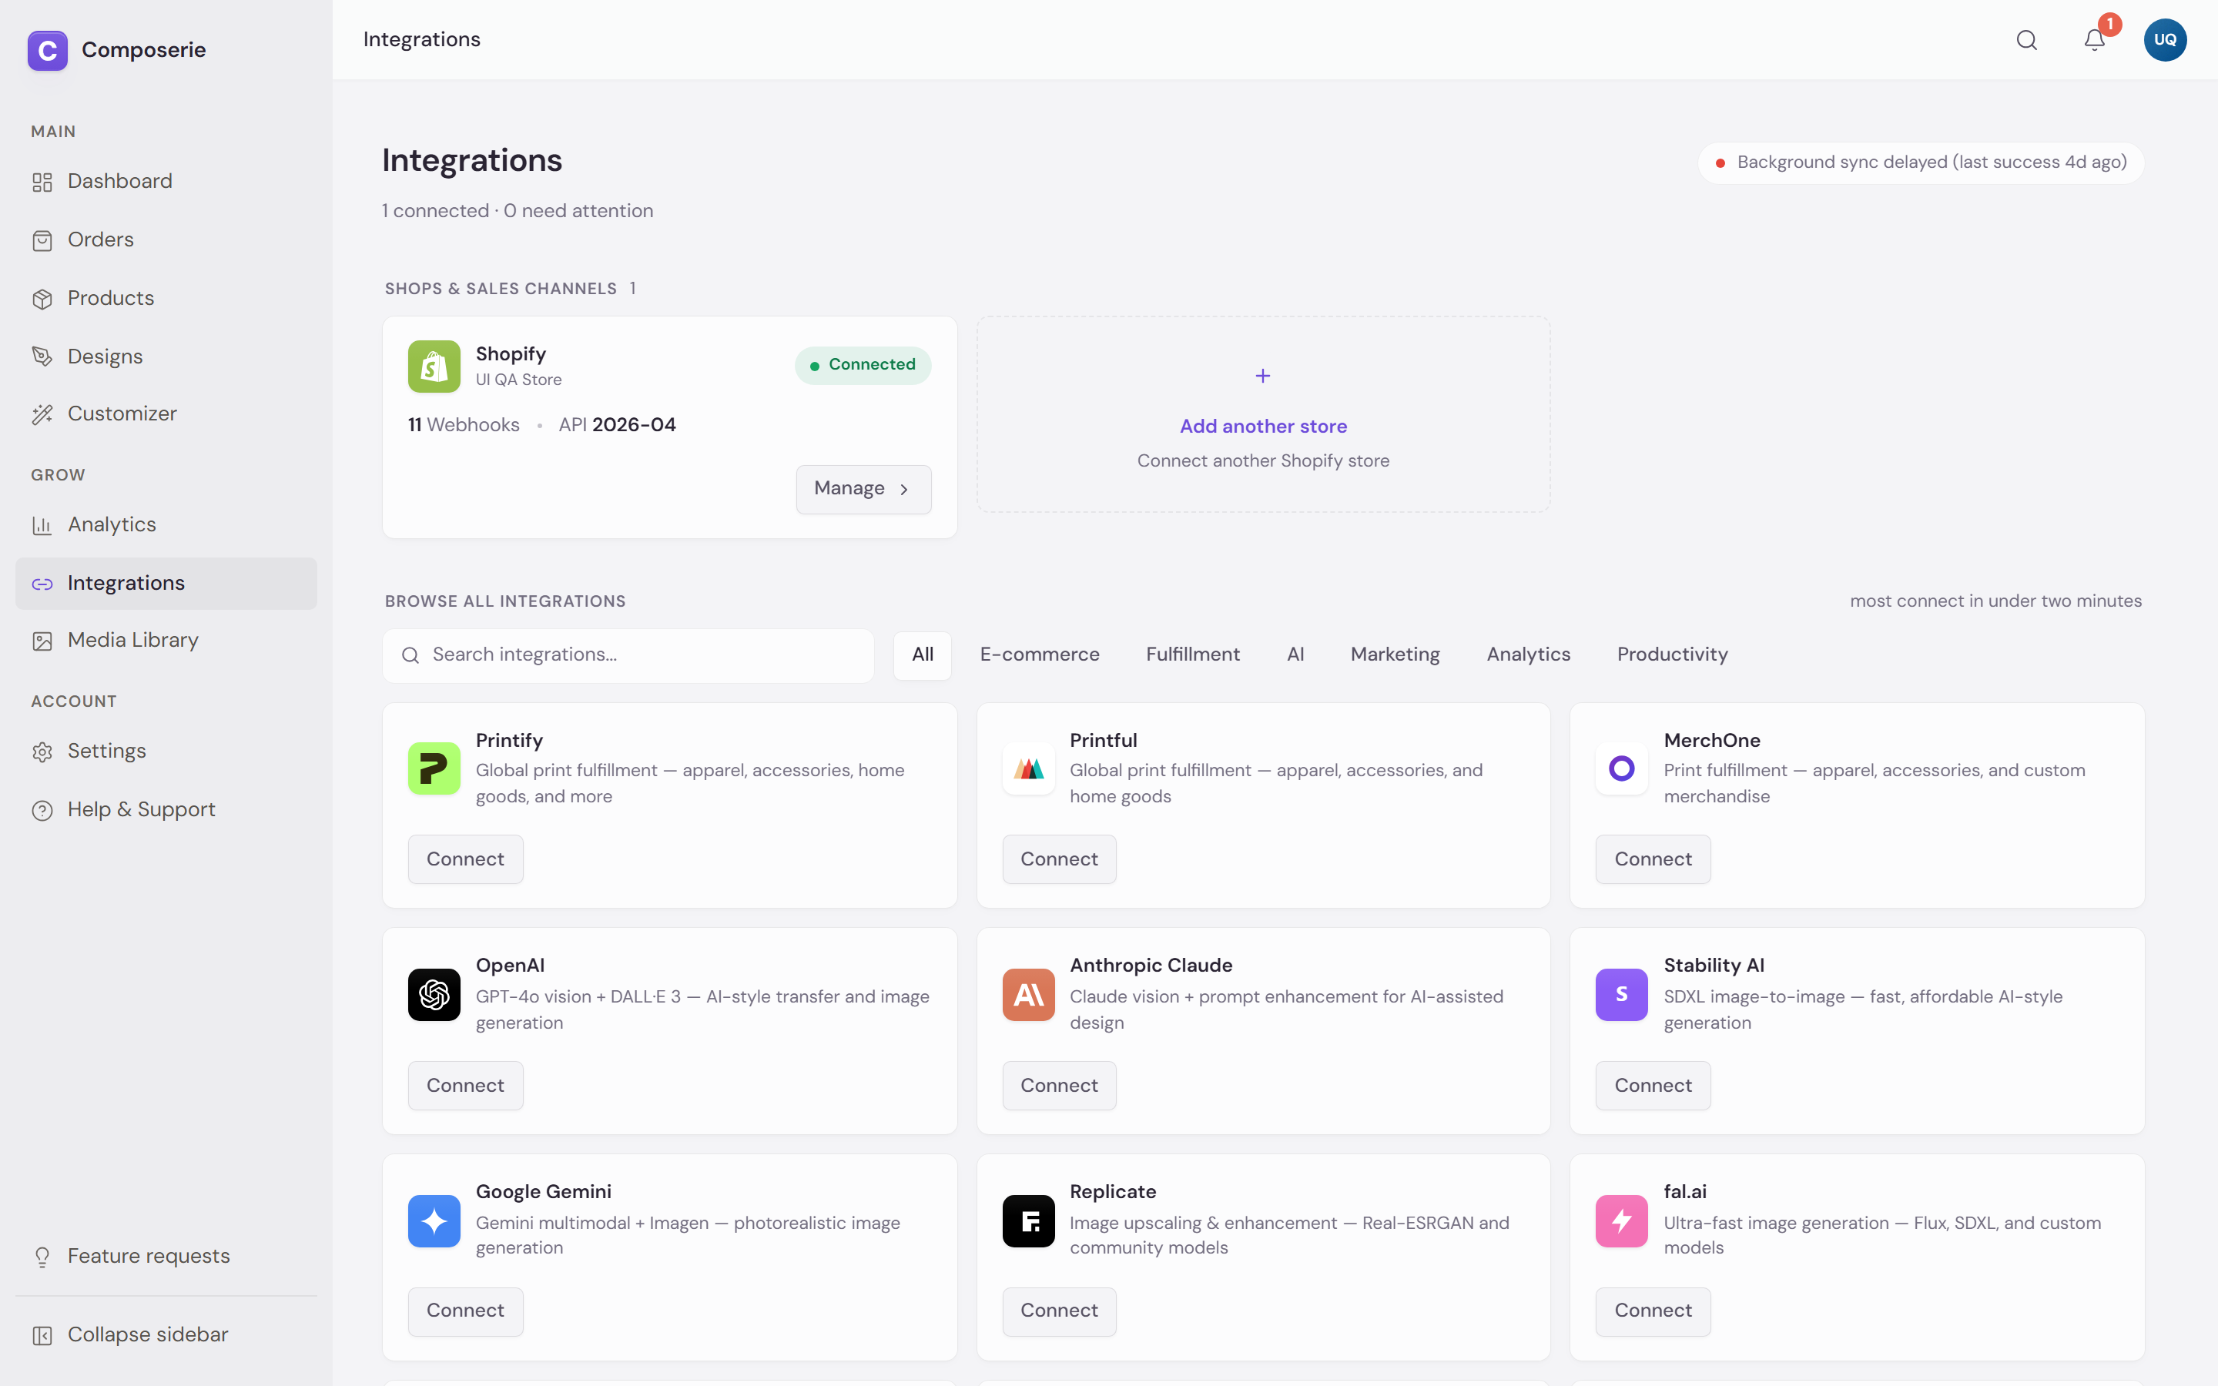Screen dimensions: 2218x1386
Task: Select the Fulfillment filter tab
Action: click(x=1192, y=654)
